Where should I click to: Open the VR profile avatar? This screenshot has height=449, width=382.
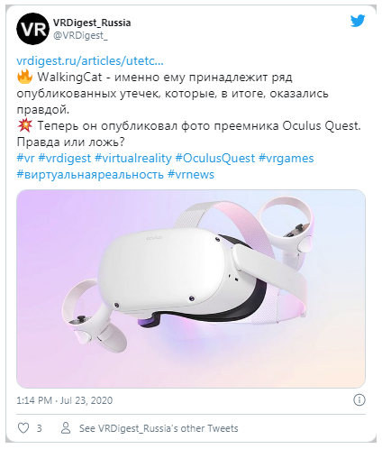[x=32, y=29]
